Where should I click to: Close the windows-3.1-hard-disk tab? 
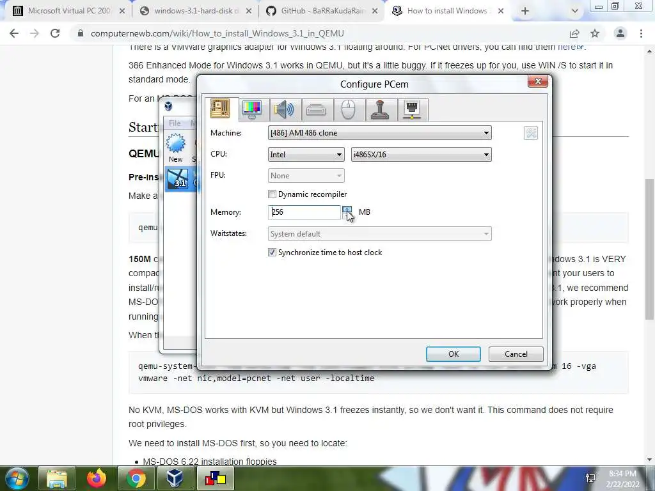(249, 11)
